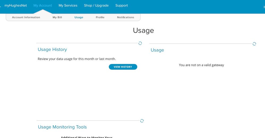265x138 pixels.
Task: Switch to Account Information tab
Action: coord(26,18)
